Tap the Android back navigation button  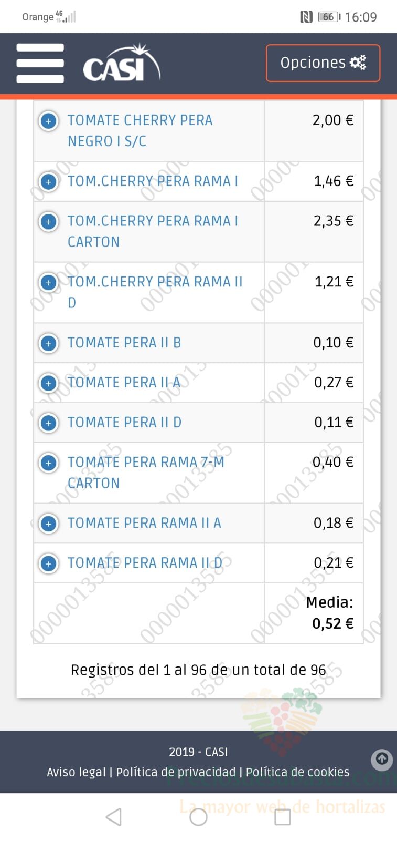[114, 817]
